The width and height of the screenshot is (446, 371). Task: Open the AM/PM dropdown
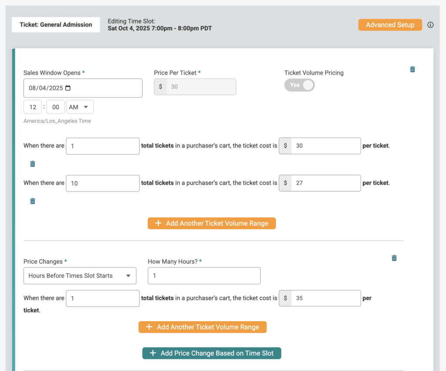tap(80, 107)
